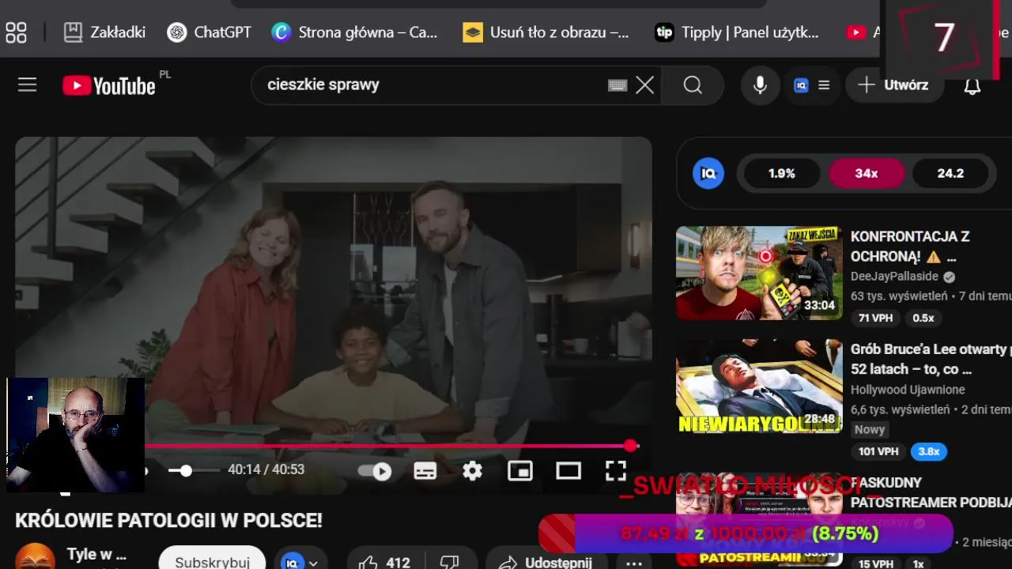Click the 71 VPH badge
Image resolution: width=1012 pixels, height=569 pixels.
875,318
